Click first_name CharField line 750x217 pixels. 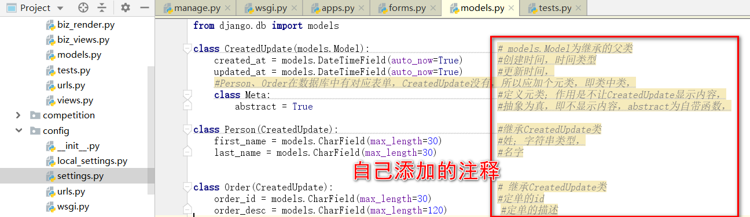(x=328, y=141)
